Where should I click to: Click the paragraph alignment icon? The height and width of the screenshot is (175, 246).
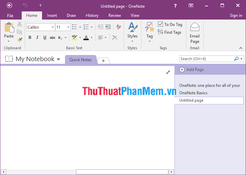tap(101, 38)
